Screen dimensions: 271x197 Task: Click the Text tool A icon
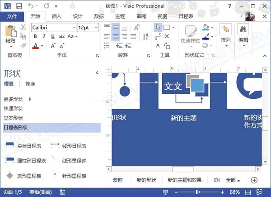tap(158, 45)
